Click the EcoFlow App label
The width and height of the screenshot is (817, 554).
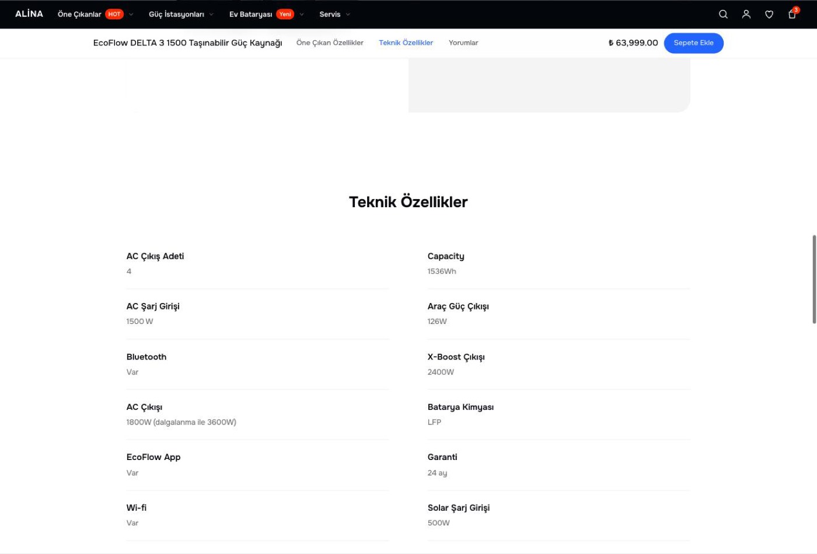153,457
